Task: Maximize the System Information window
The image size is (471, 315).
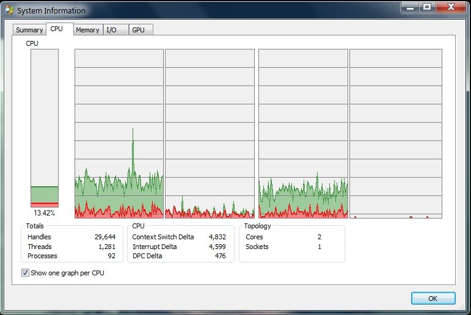Action: [427, 7]
